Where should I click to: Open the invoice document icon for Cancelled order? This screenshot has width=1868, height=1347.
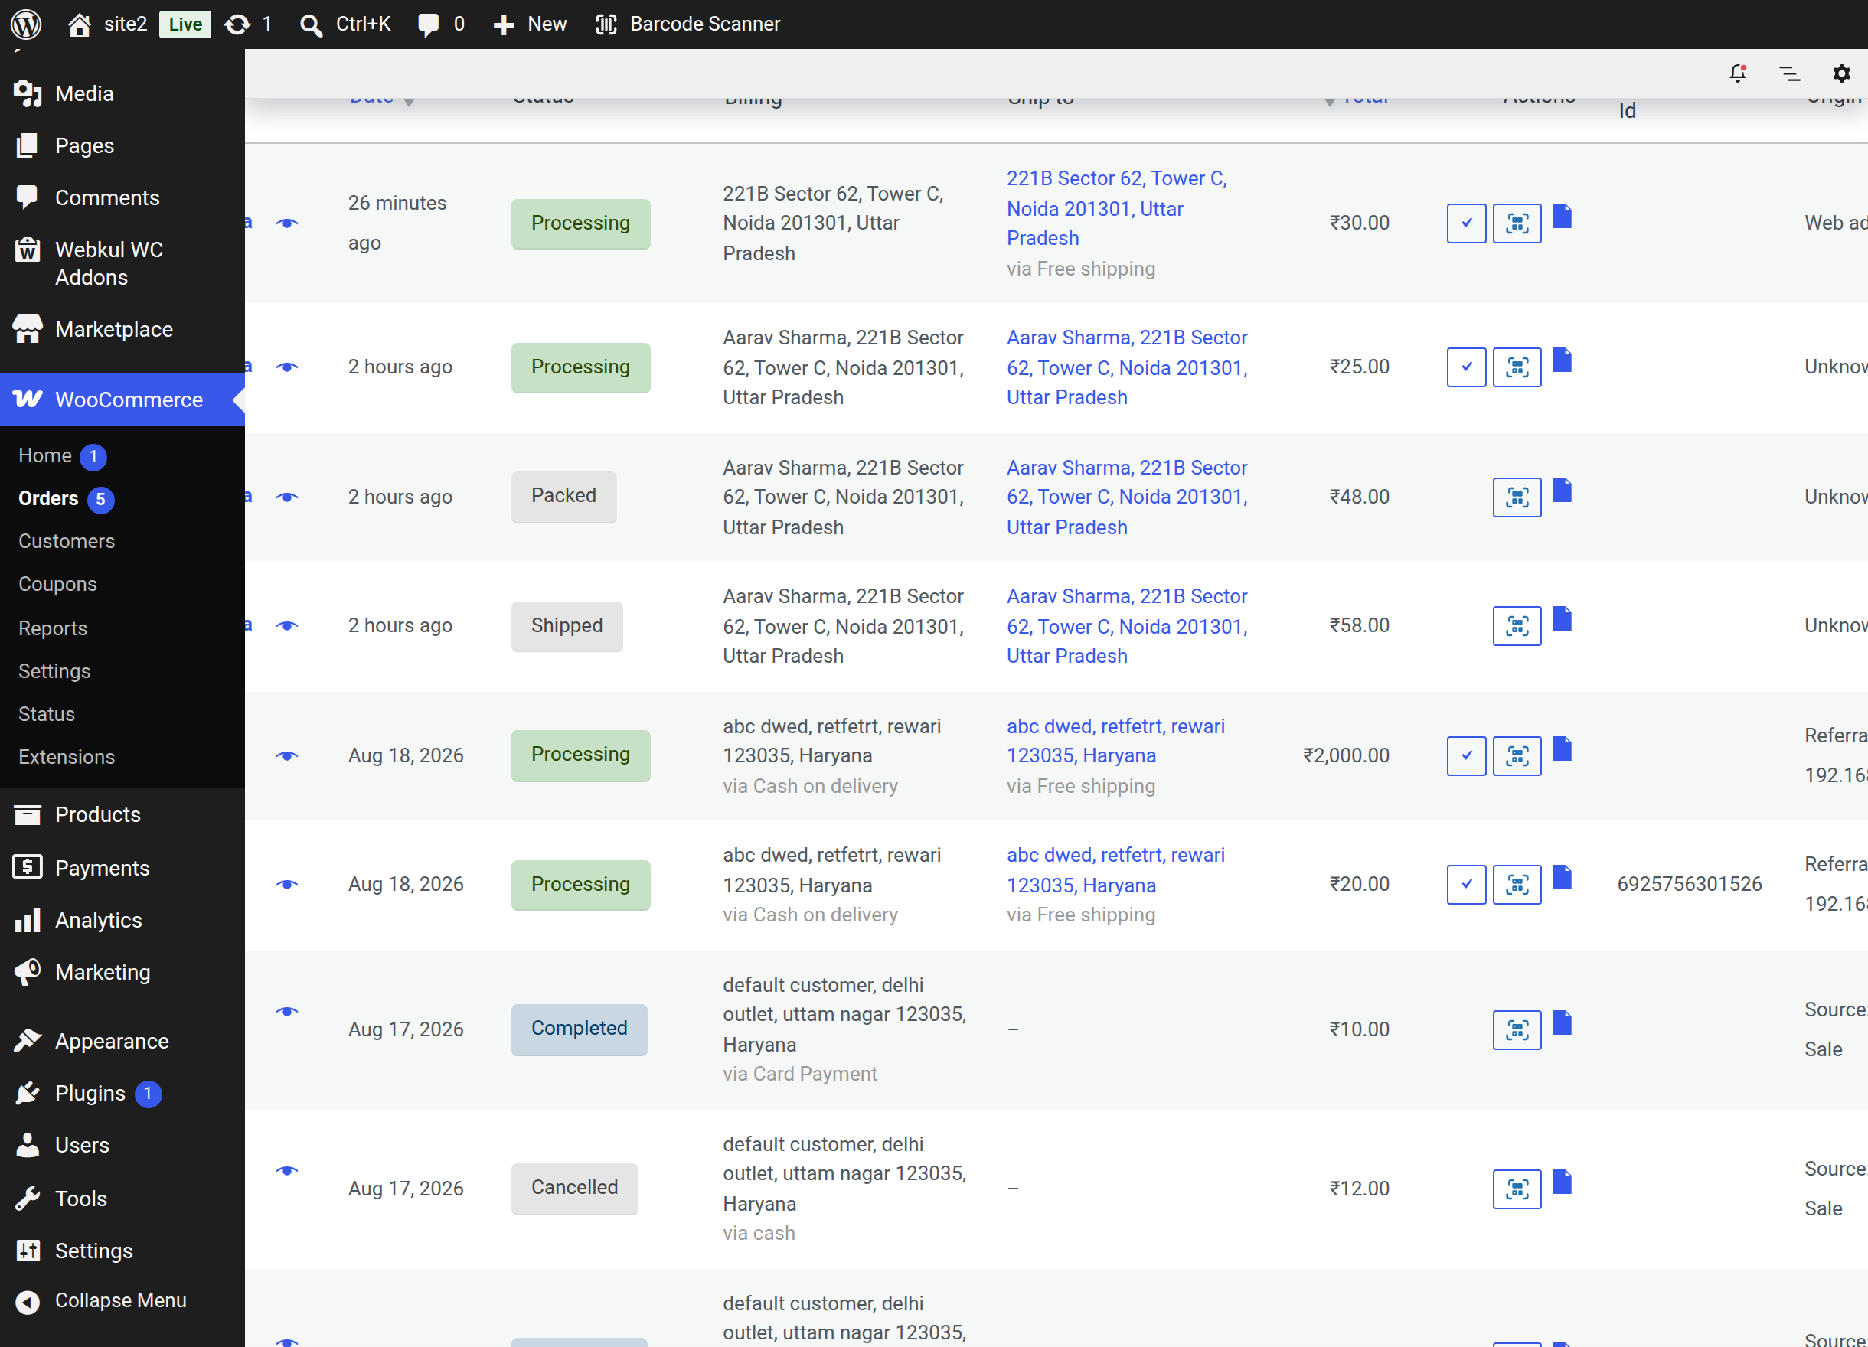coord(1563,1182)
